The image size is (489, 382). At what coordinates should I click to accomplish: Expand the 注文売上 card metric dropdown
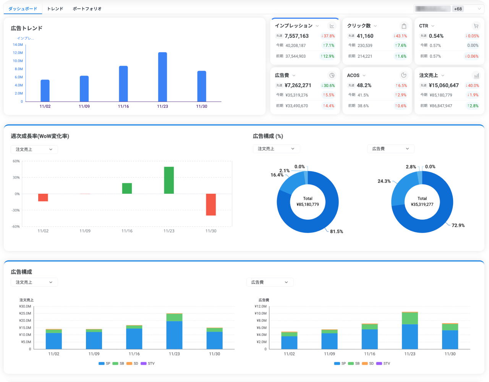pos(443,75)
